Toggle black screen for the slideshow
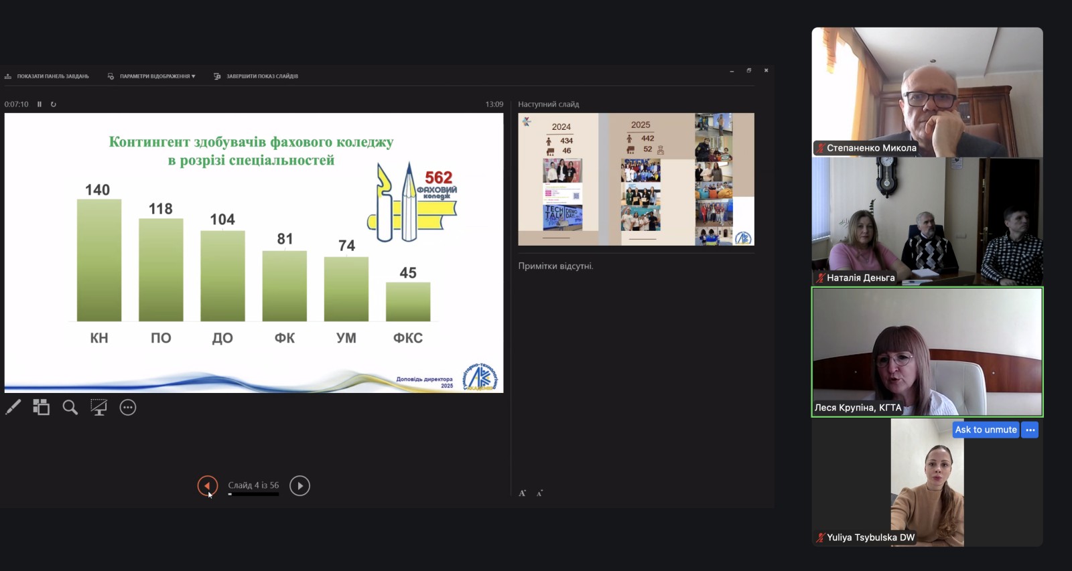This screenshot has width=1072, height=571. (99, 407)
